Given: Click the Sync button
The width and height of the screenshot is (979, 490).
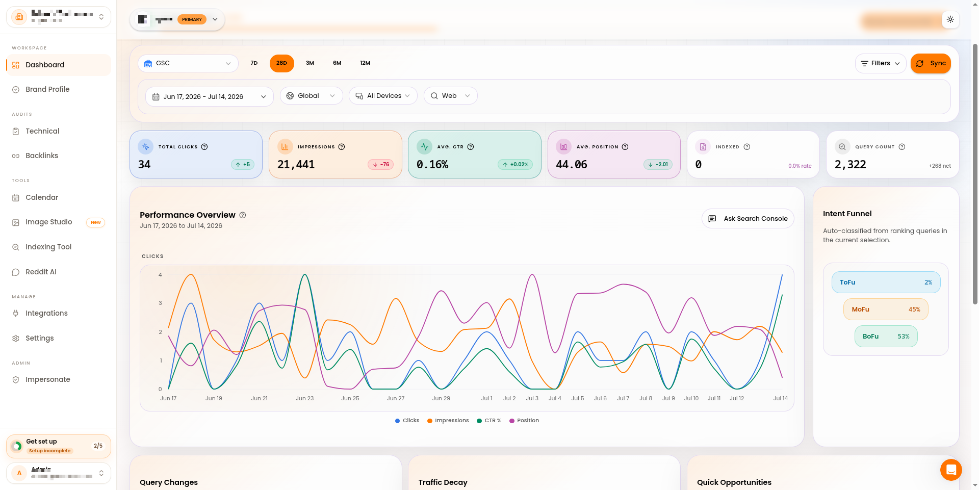Looking at the screenshot, I should click(x=931, y=63).
